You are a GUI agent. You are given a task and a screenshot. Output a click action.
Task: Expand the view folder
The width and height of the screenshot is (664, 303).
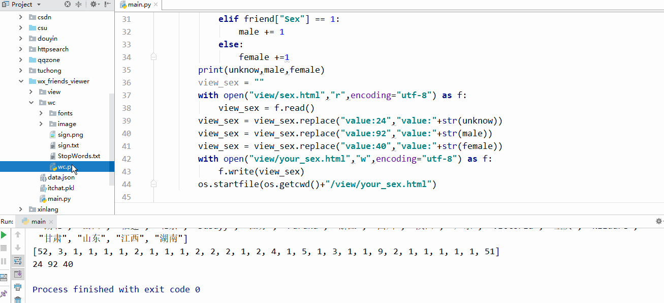31,92
